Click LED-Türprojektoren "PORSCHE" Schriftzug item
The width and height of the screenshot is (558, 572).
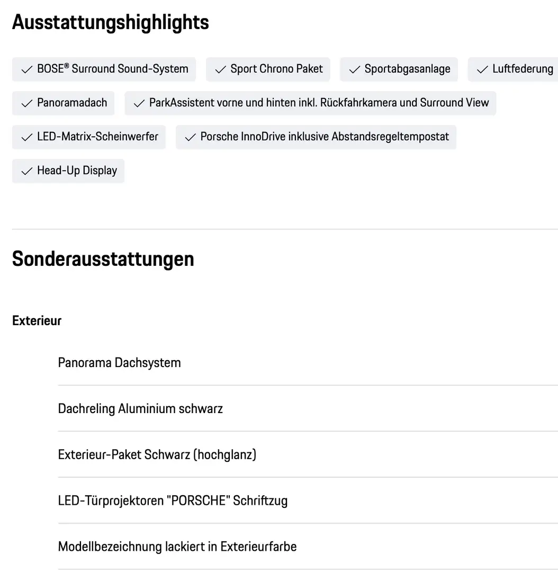pyautogui.click(x=173, y=501)
